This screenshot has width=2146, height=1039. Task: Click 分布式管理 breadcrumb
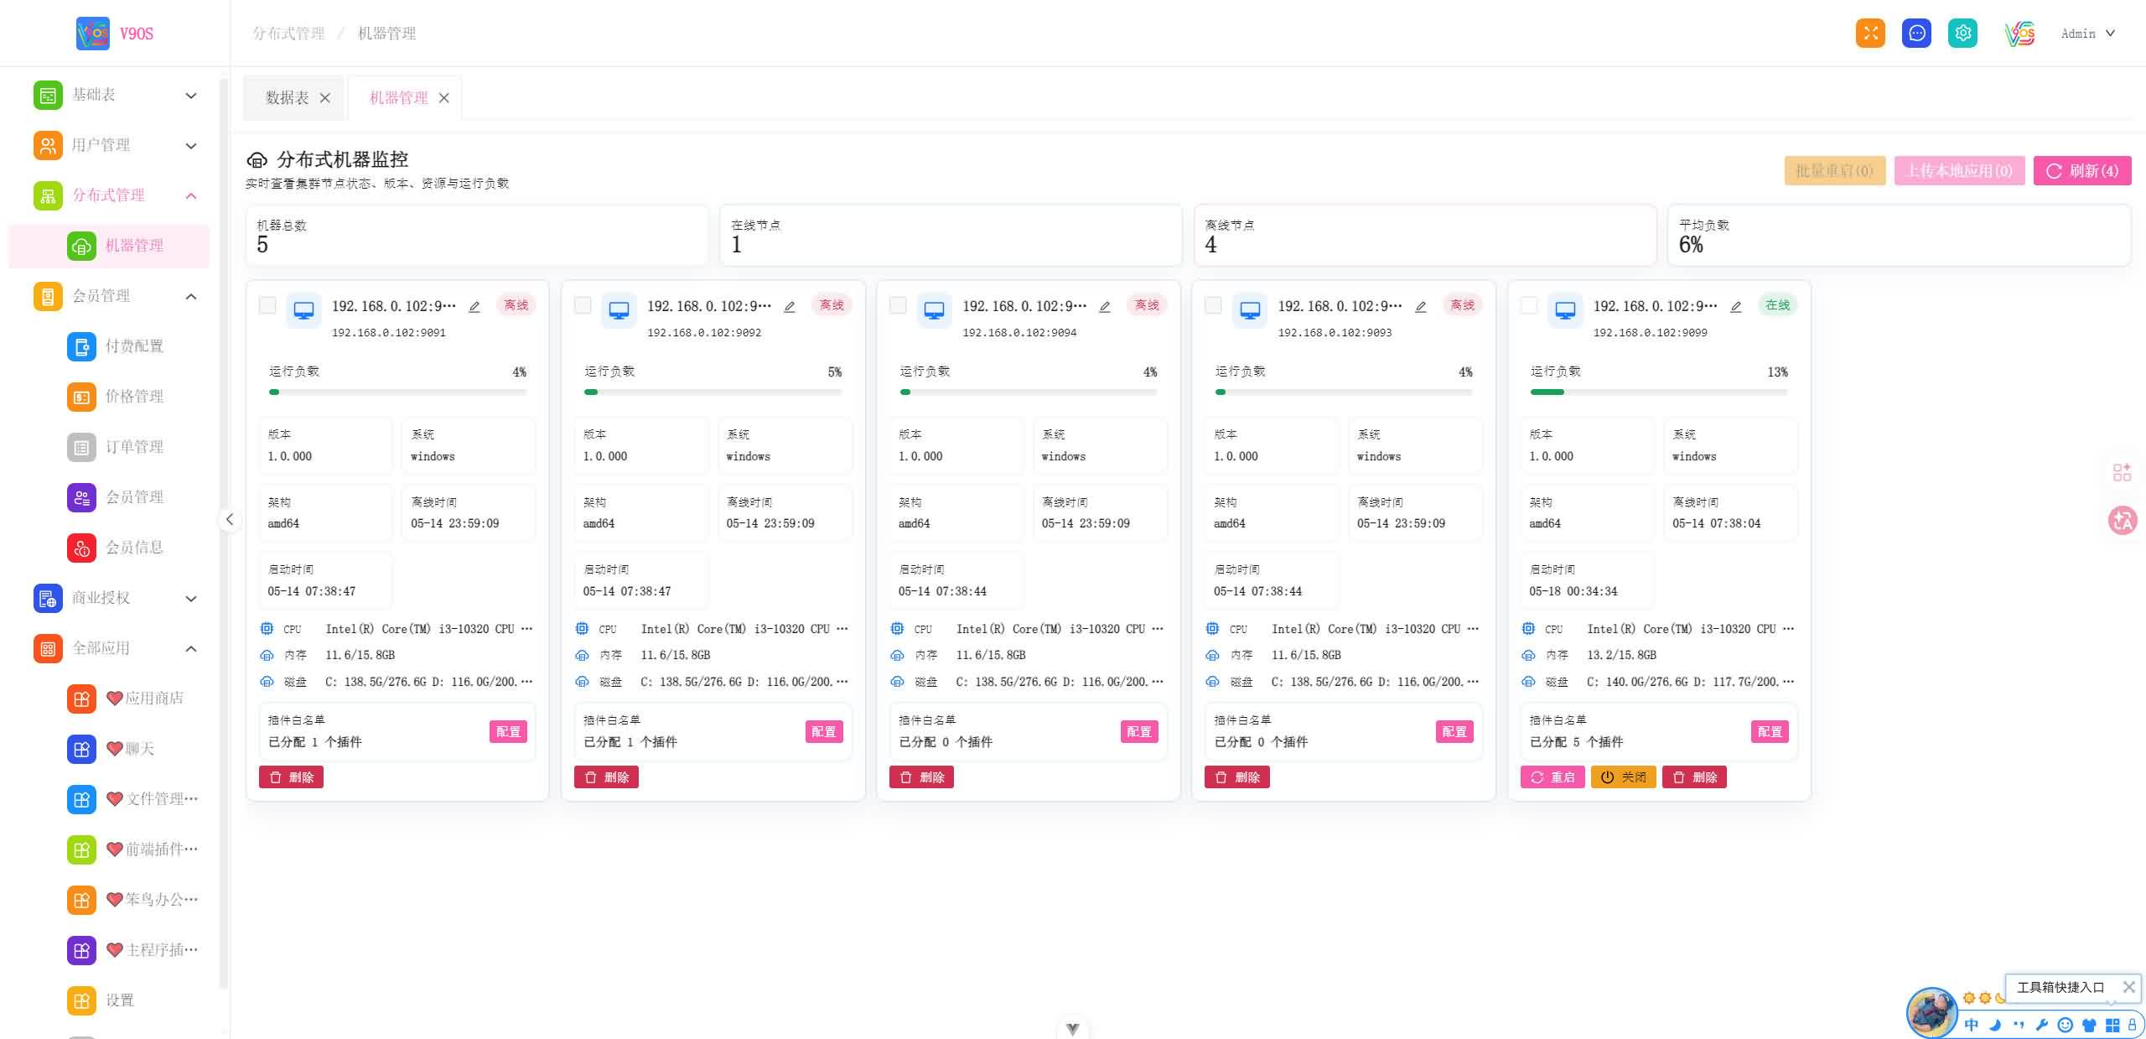tap(288, 34)
